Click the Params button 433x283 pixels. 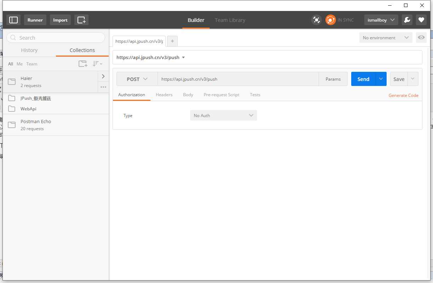point(333,79)
